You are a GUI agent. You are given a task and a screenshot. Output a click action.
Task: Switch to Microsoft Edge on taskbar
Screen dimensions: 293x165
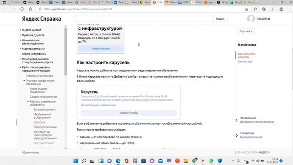coord(118,161)
